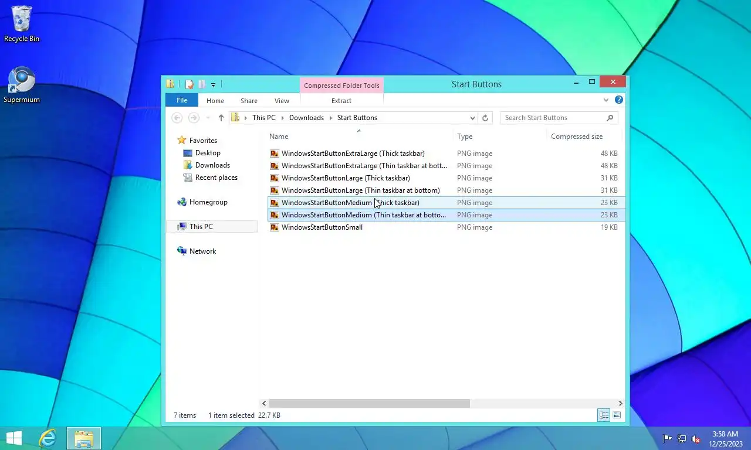This screenshot has width=751, height=450.
Task: Sort by Compressed size column header
Action: coord(584,137)
